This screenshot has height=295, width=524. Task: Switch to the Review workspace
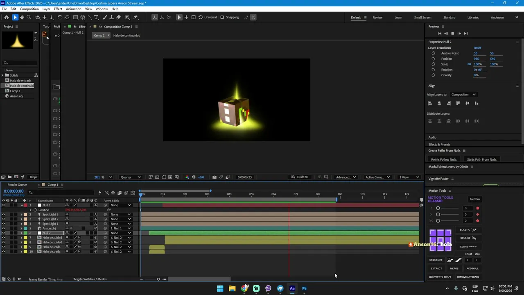click(x=377, y=17)
